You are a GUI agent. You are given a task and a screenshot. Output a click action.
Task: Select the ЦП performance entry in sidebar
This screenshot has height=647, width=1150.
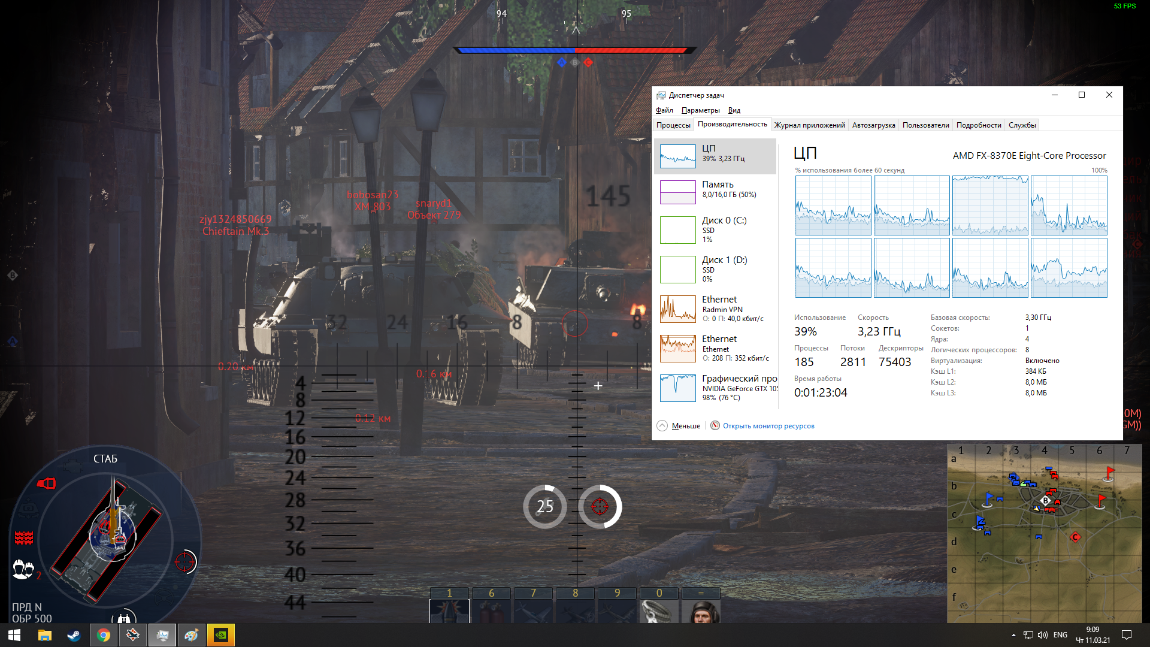(x=715, y=156)
